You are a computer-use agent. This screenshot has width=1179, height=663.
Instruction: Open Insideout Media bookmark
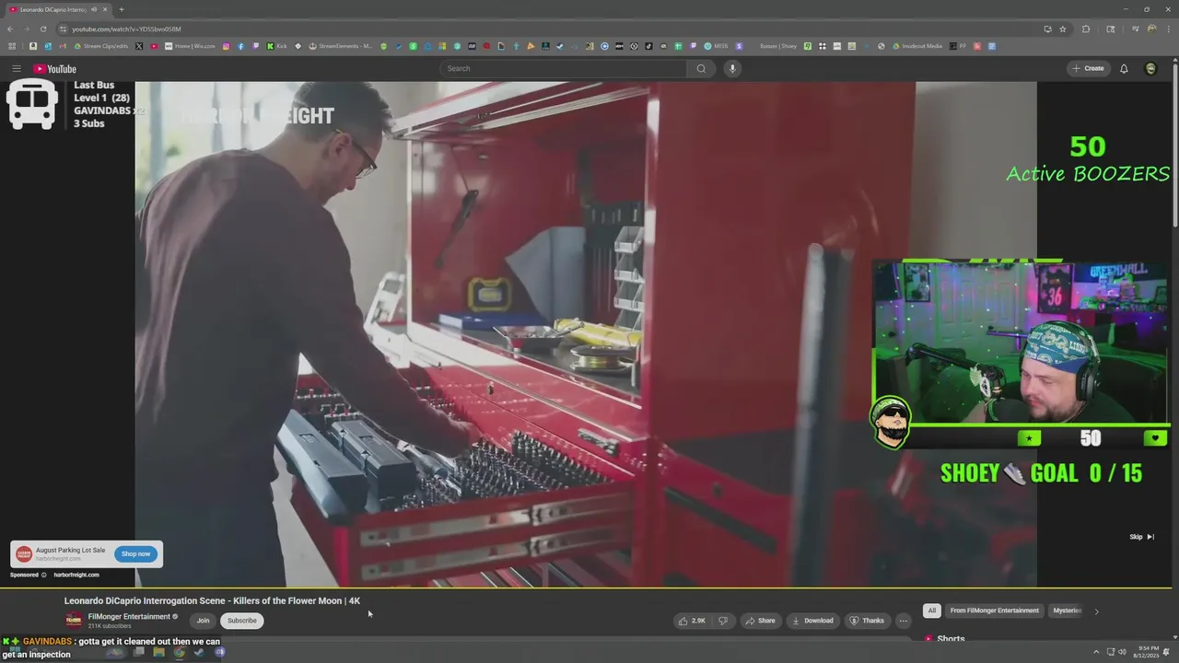tap(916, 46)
